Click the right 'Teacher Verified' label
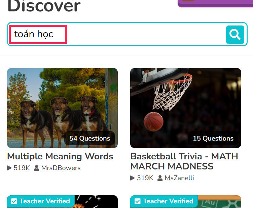 pos(168,201)
